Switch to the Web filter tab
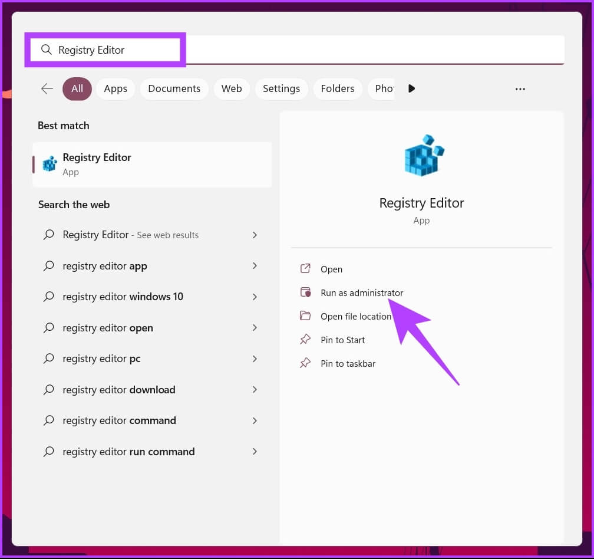The height and width of the screenshot is (559, 594). [232, 88]
